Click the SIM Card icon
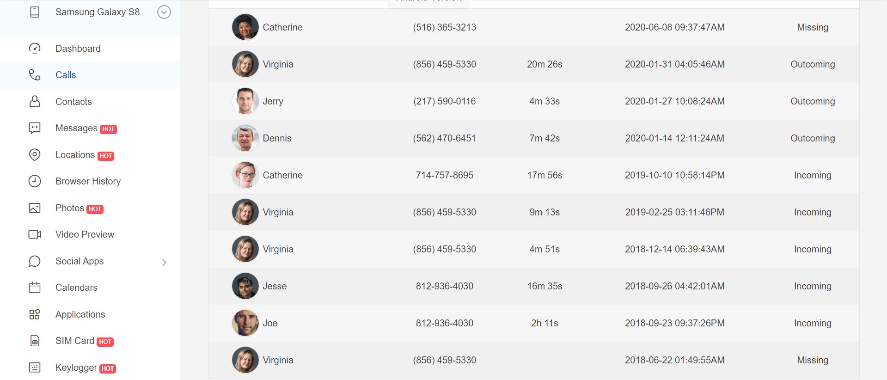 point(35,341)
